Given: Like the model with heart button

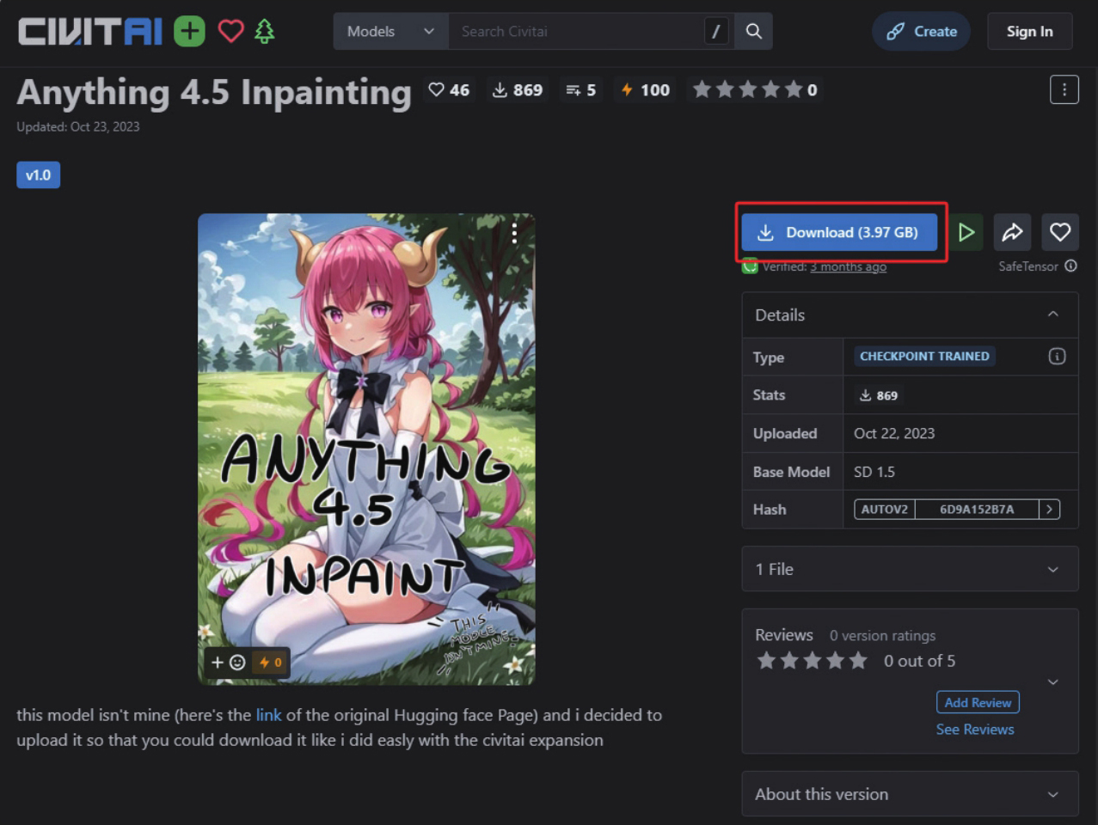Looking at the screenshot, I should click(x=1060, y=232).
